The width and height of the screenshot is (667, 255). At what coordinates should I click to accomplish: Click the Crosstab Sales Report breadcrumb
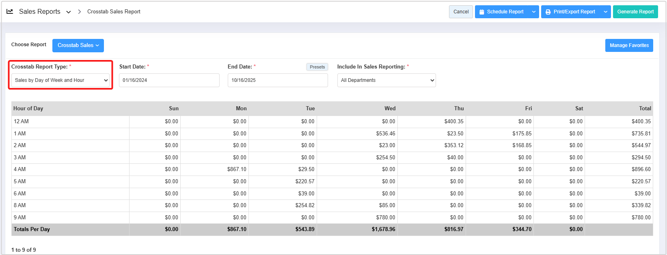(x=114, y=12)
